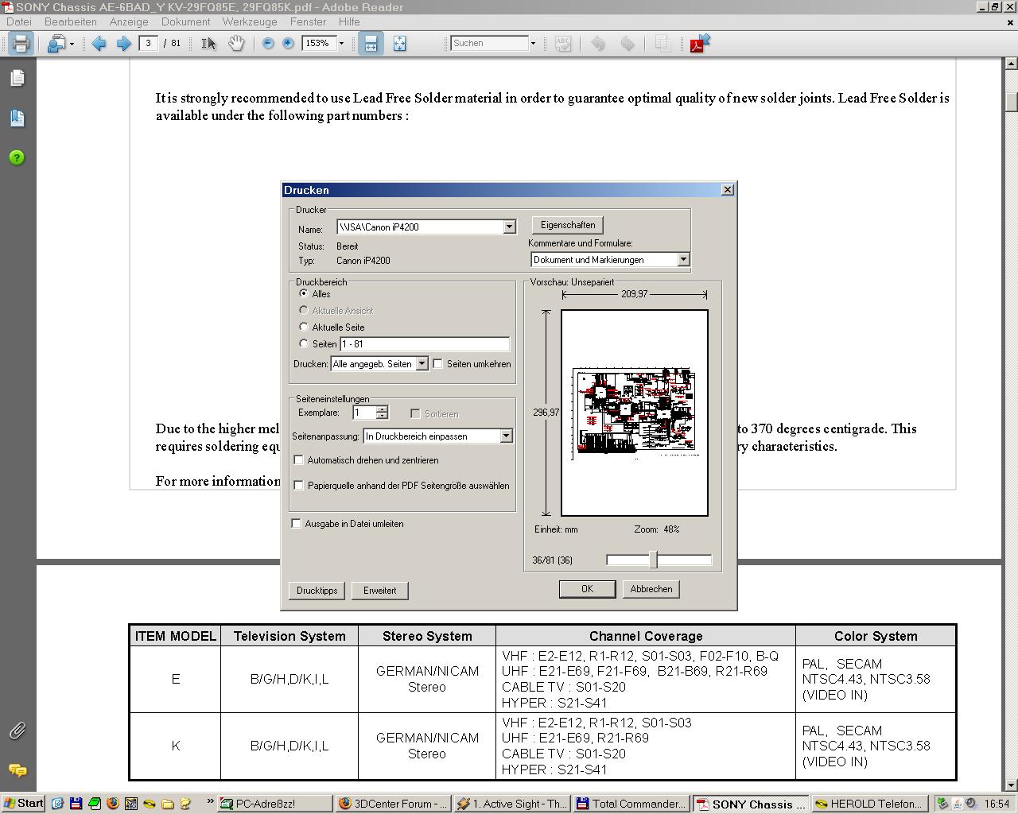Click the print preview page slider
Image resolution: width=1018 pixels, height=814 pixels.
point(654,560)
